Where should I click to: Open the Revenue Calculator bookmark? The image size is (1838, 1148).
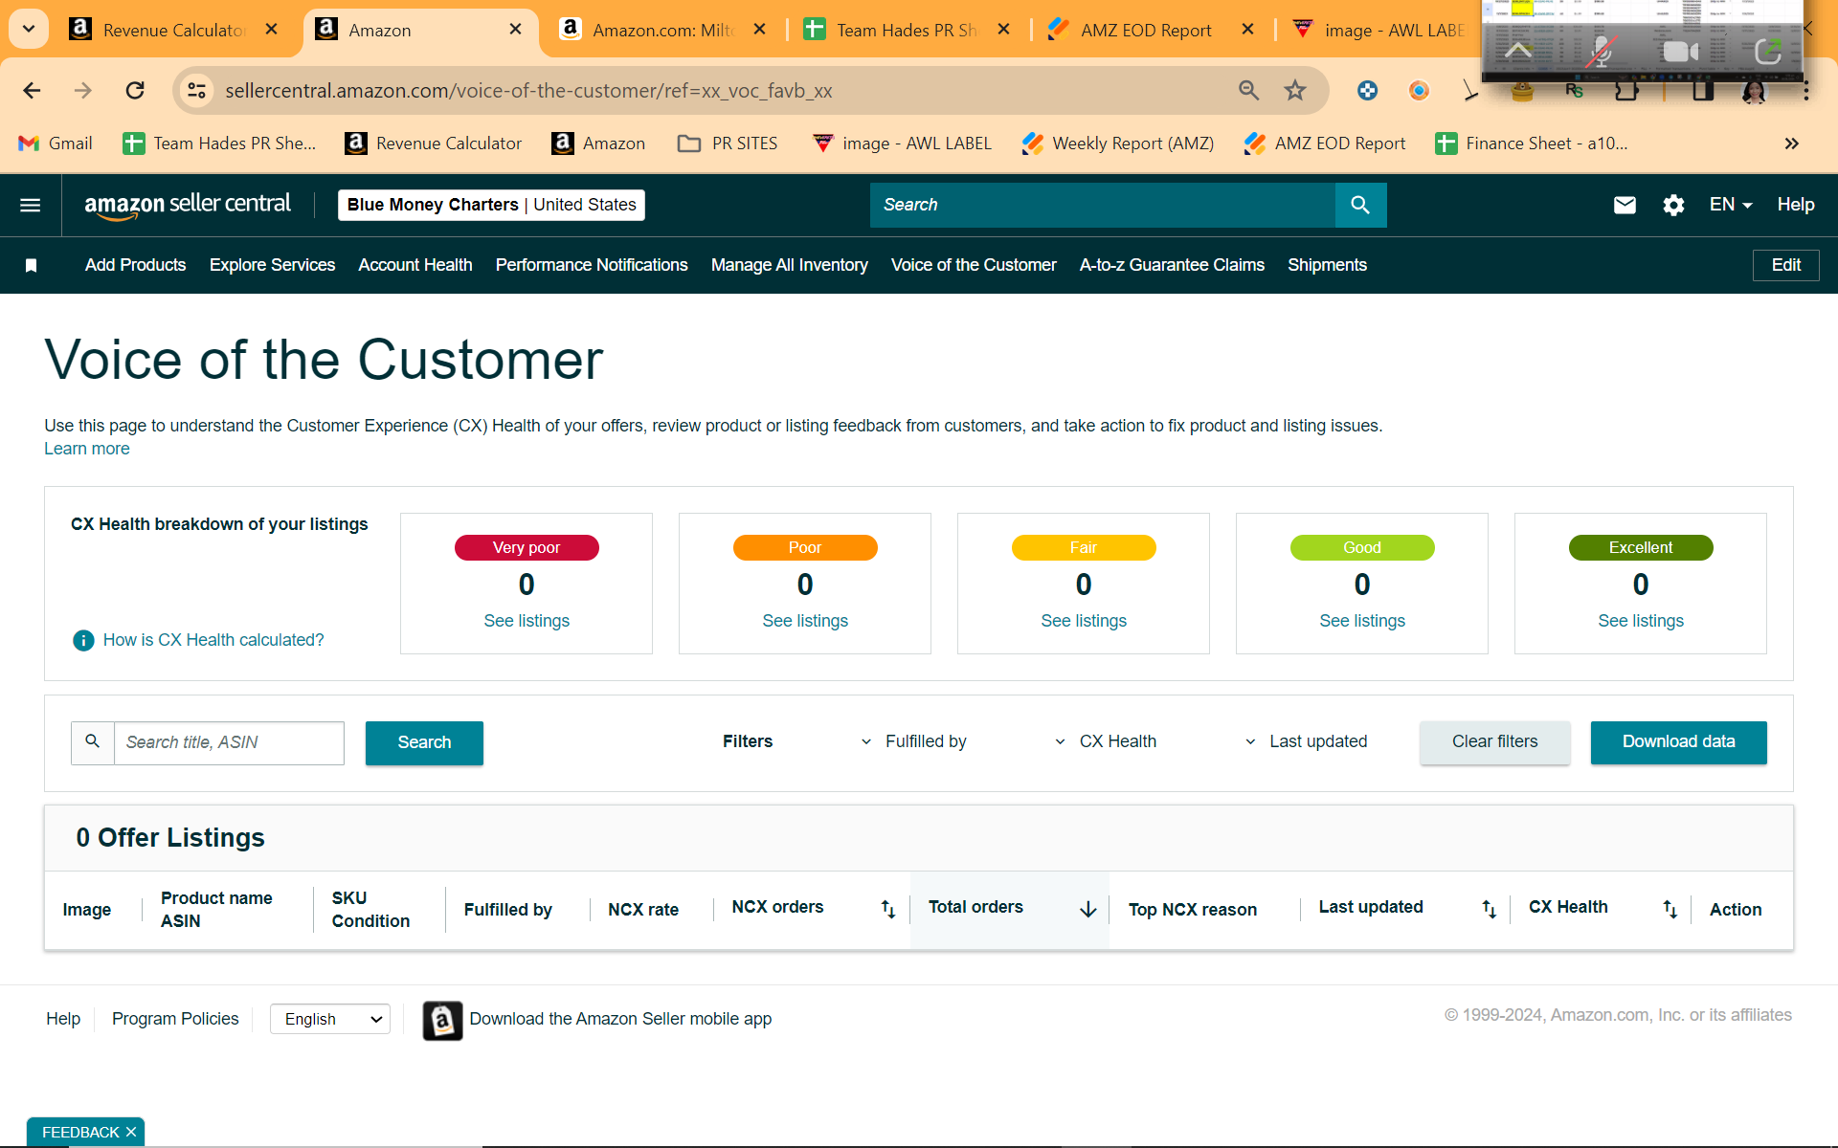[434, 143]
